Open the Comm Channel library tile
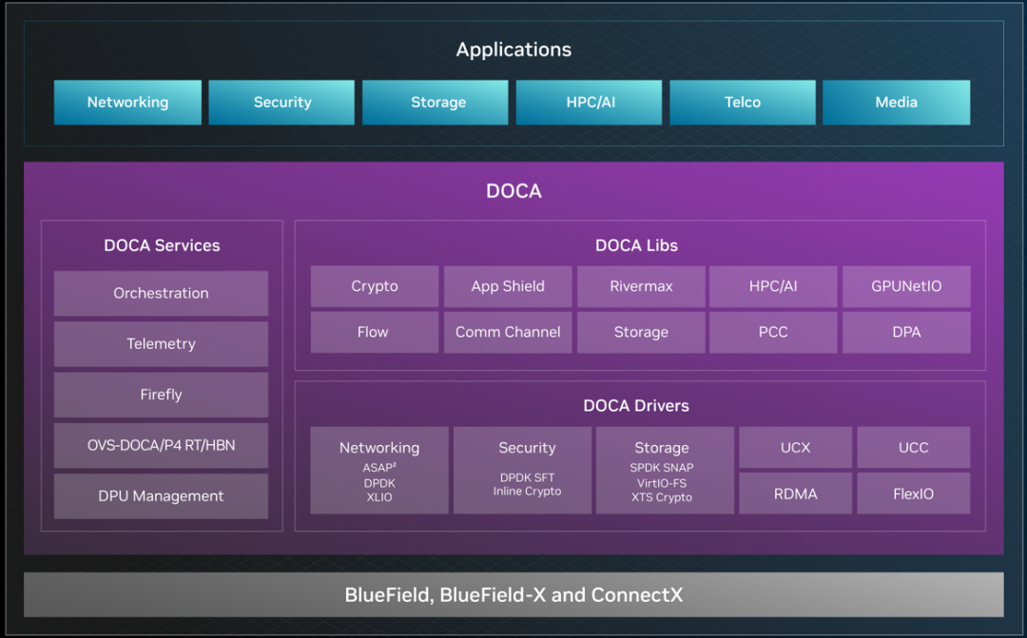Screen dimensions: 1027x638 [x=508, y=332]
